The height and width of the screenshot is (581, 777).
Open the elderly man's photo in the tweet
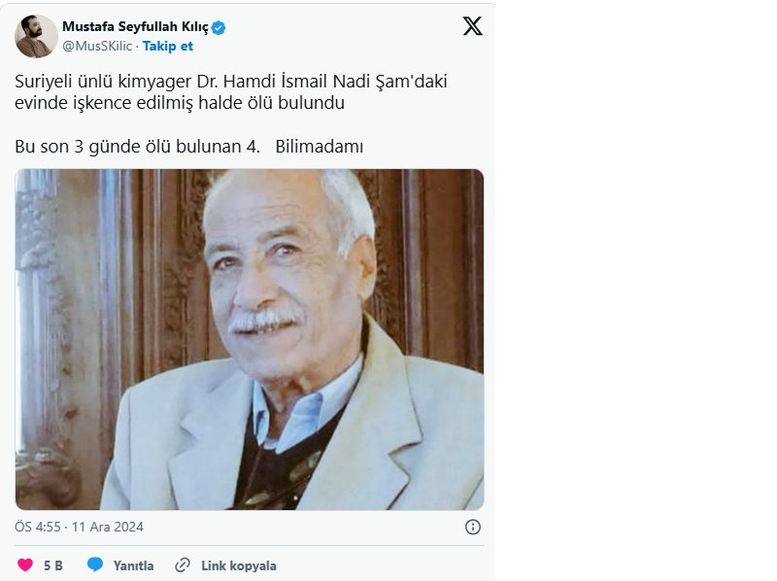(x=249, y=339)
